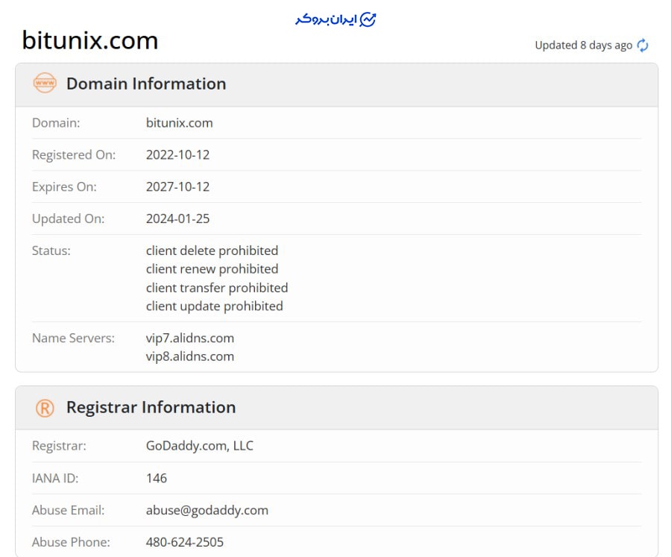Click the Registered On: label

coord(74,154)
